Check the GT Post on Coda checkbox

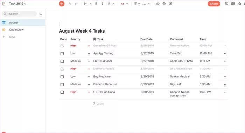point(62,92)
